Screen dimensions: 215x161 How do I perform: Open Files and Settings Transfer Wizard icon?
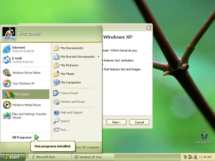(7, 116)
